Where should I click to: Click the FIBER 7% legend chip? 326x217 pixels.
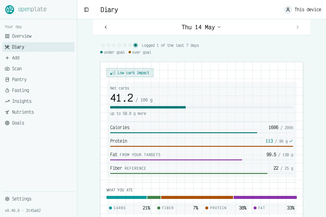177,208
